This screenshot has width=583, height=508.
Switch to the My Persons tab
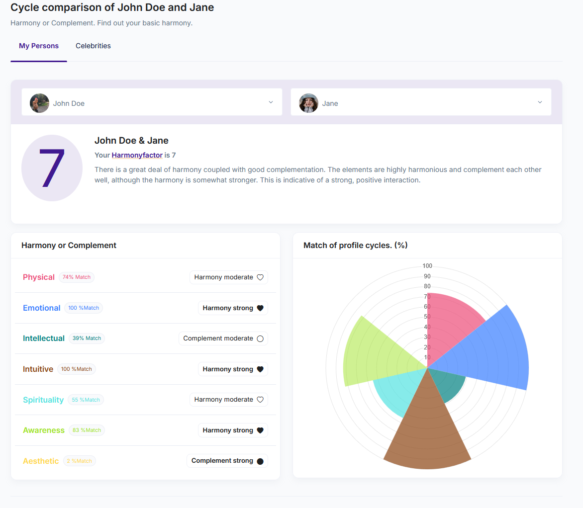39,46
